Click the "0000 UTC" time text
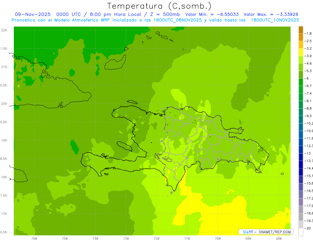The height and width of the screenshot is (242, 313). pyautogui.click(x=69, y=14)
